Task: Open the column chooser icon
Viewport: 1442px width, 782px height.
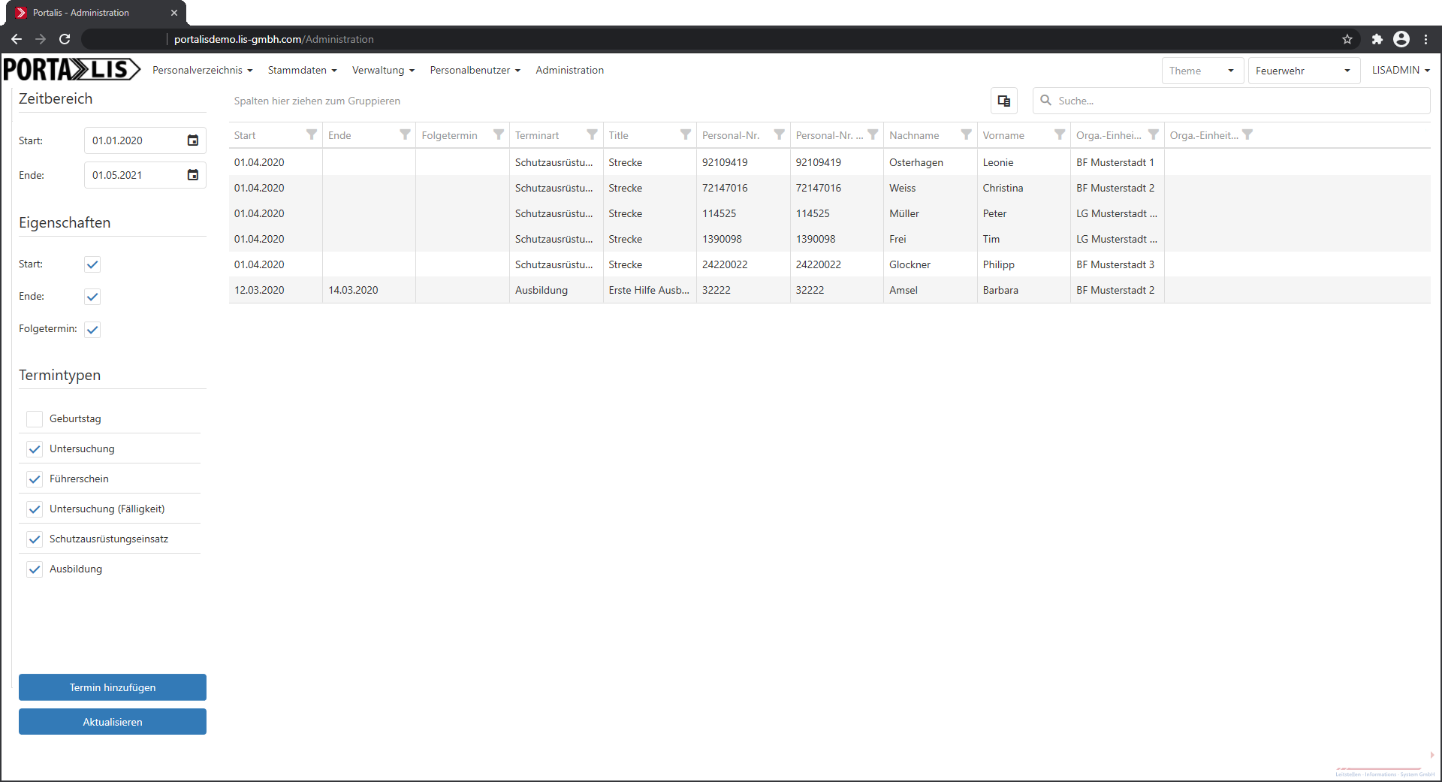Action: 1003,101
